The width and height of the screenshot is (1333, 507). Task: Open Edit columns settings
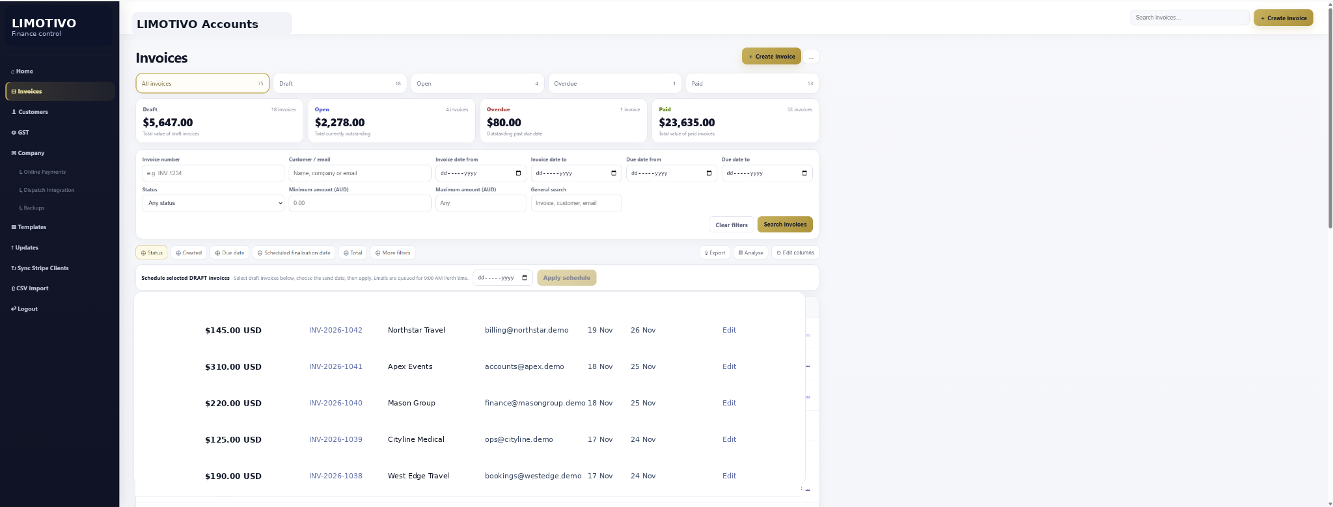click(795, 253)
